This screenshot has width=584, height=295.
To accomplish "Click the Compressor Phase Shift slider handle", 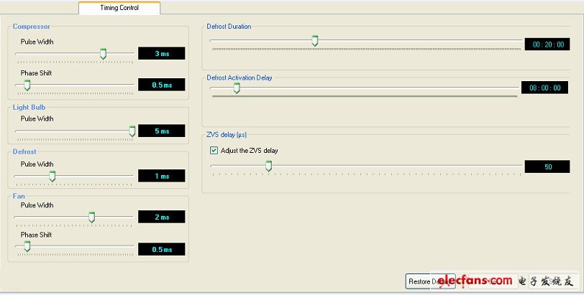I will (x=27, y=85).
